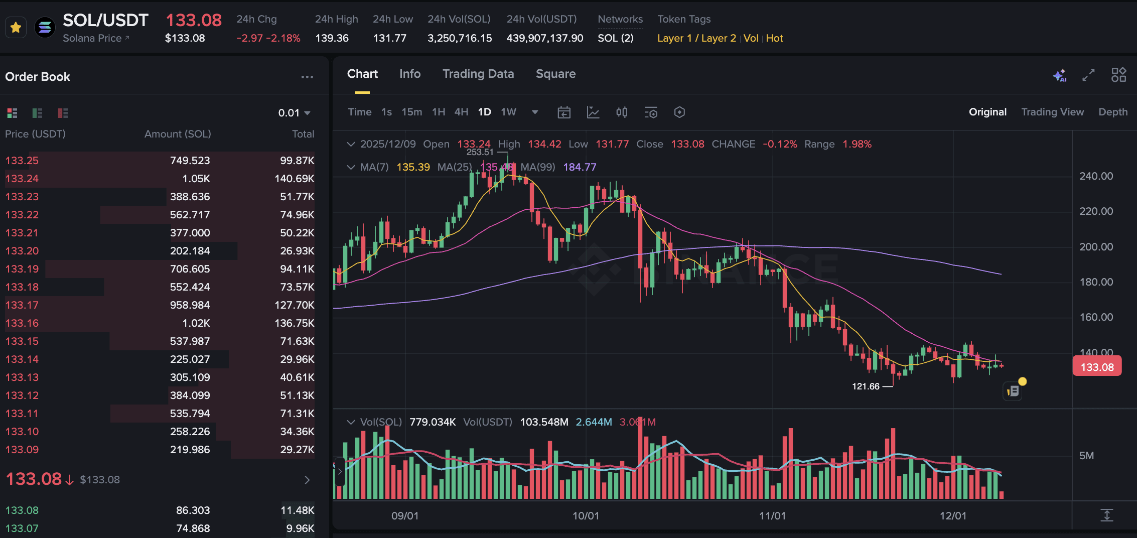
Task: Enter fullscreen using the expand arrows icon
Action: coord(1088,75)
